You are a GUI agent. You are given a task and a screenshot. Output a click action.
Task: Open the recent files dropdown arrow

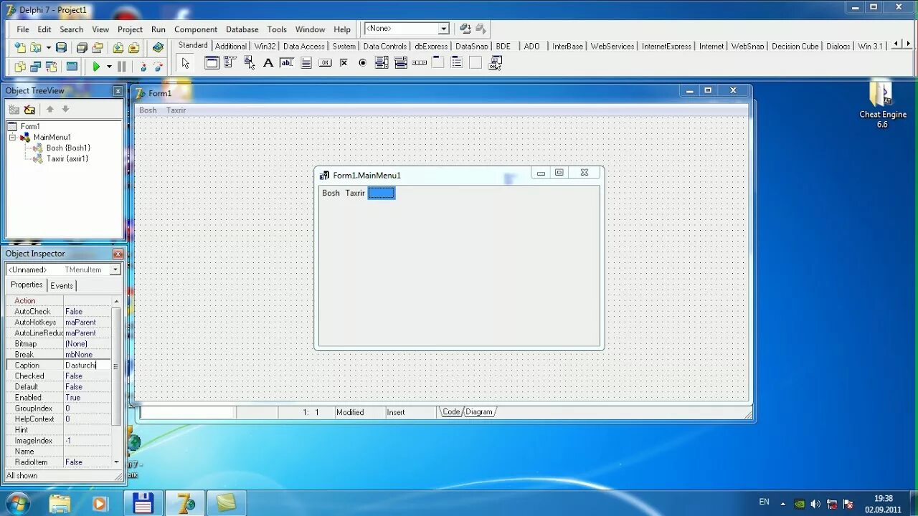48,48
